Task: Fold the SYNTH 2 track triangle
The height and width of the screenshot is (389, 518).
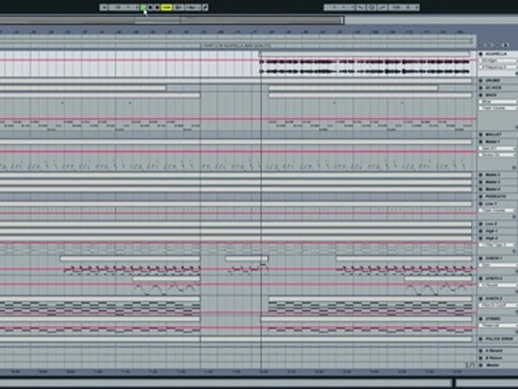Action: (481, 279)
